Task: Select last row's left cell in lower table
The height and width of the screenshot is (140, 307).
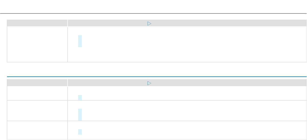Action: [37, 130]
